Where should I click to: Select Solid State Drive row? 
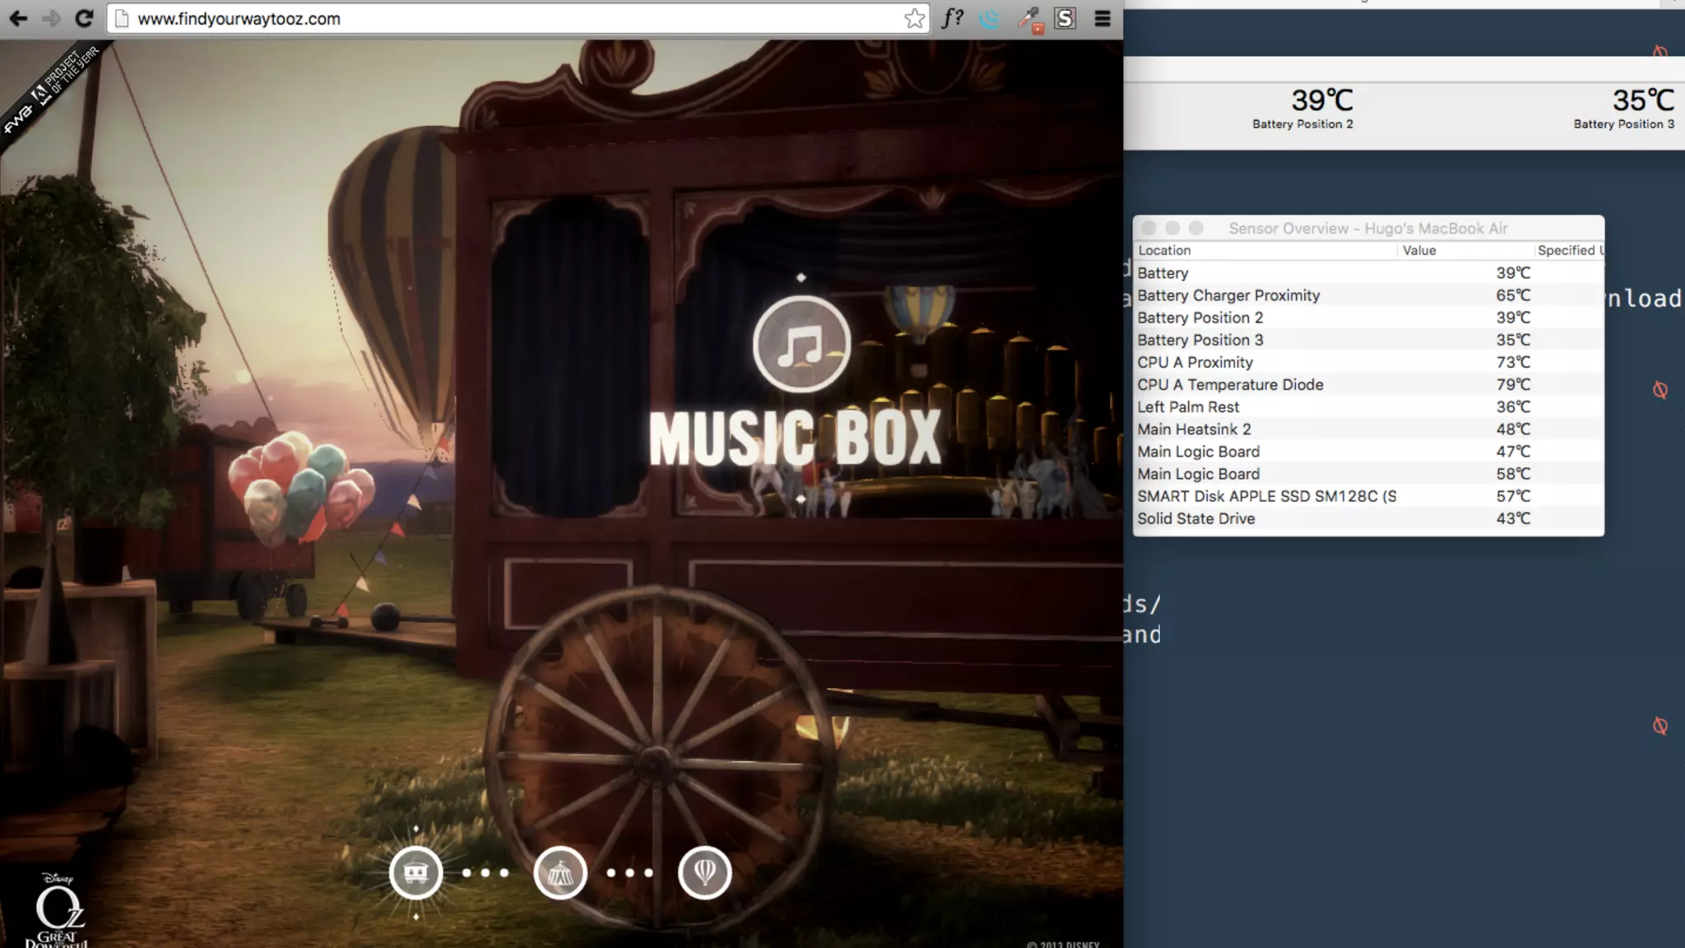coord(1368,518)
